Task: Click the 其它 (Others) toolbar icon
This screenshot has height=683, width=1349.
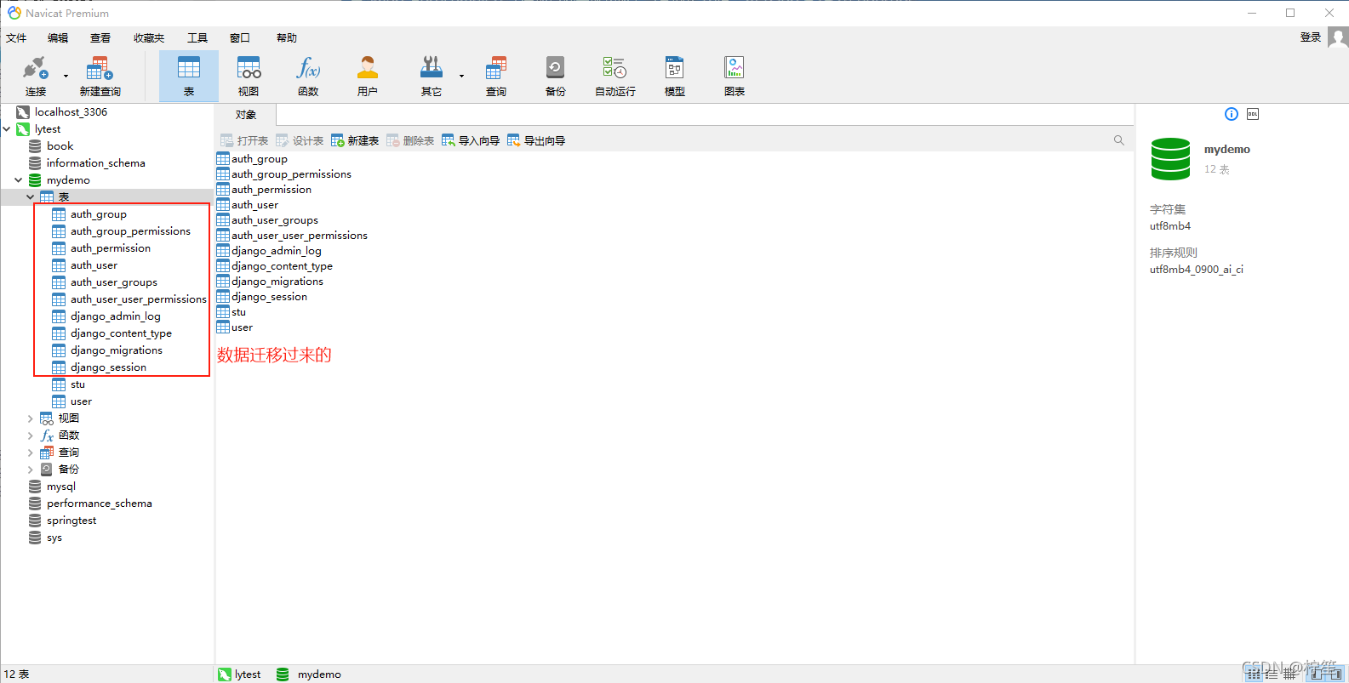Action: tap(432, 76)
